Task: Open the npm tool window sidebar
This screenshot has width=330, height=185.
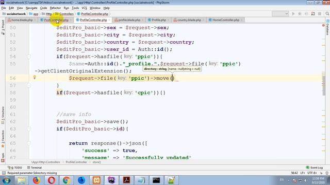Action: point(3,158)
